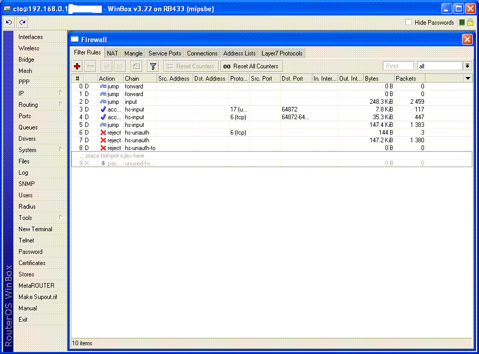The height and width of the screenshot is (354, 479).
Task: Click the Enable rule checkmark icon
Action: (106, 66)
